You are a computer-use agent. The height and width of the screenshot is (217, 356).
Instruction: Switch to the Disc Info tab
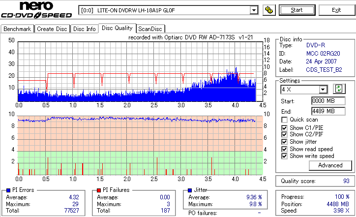(x=85, y=29)
